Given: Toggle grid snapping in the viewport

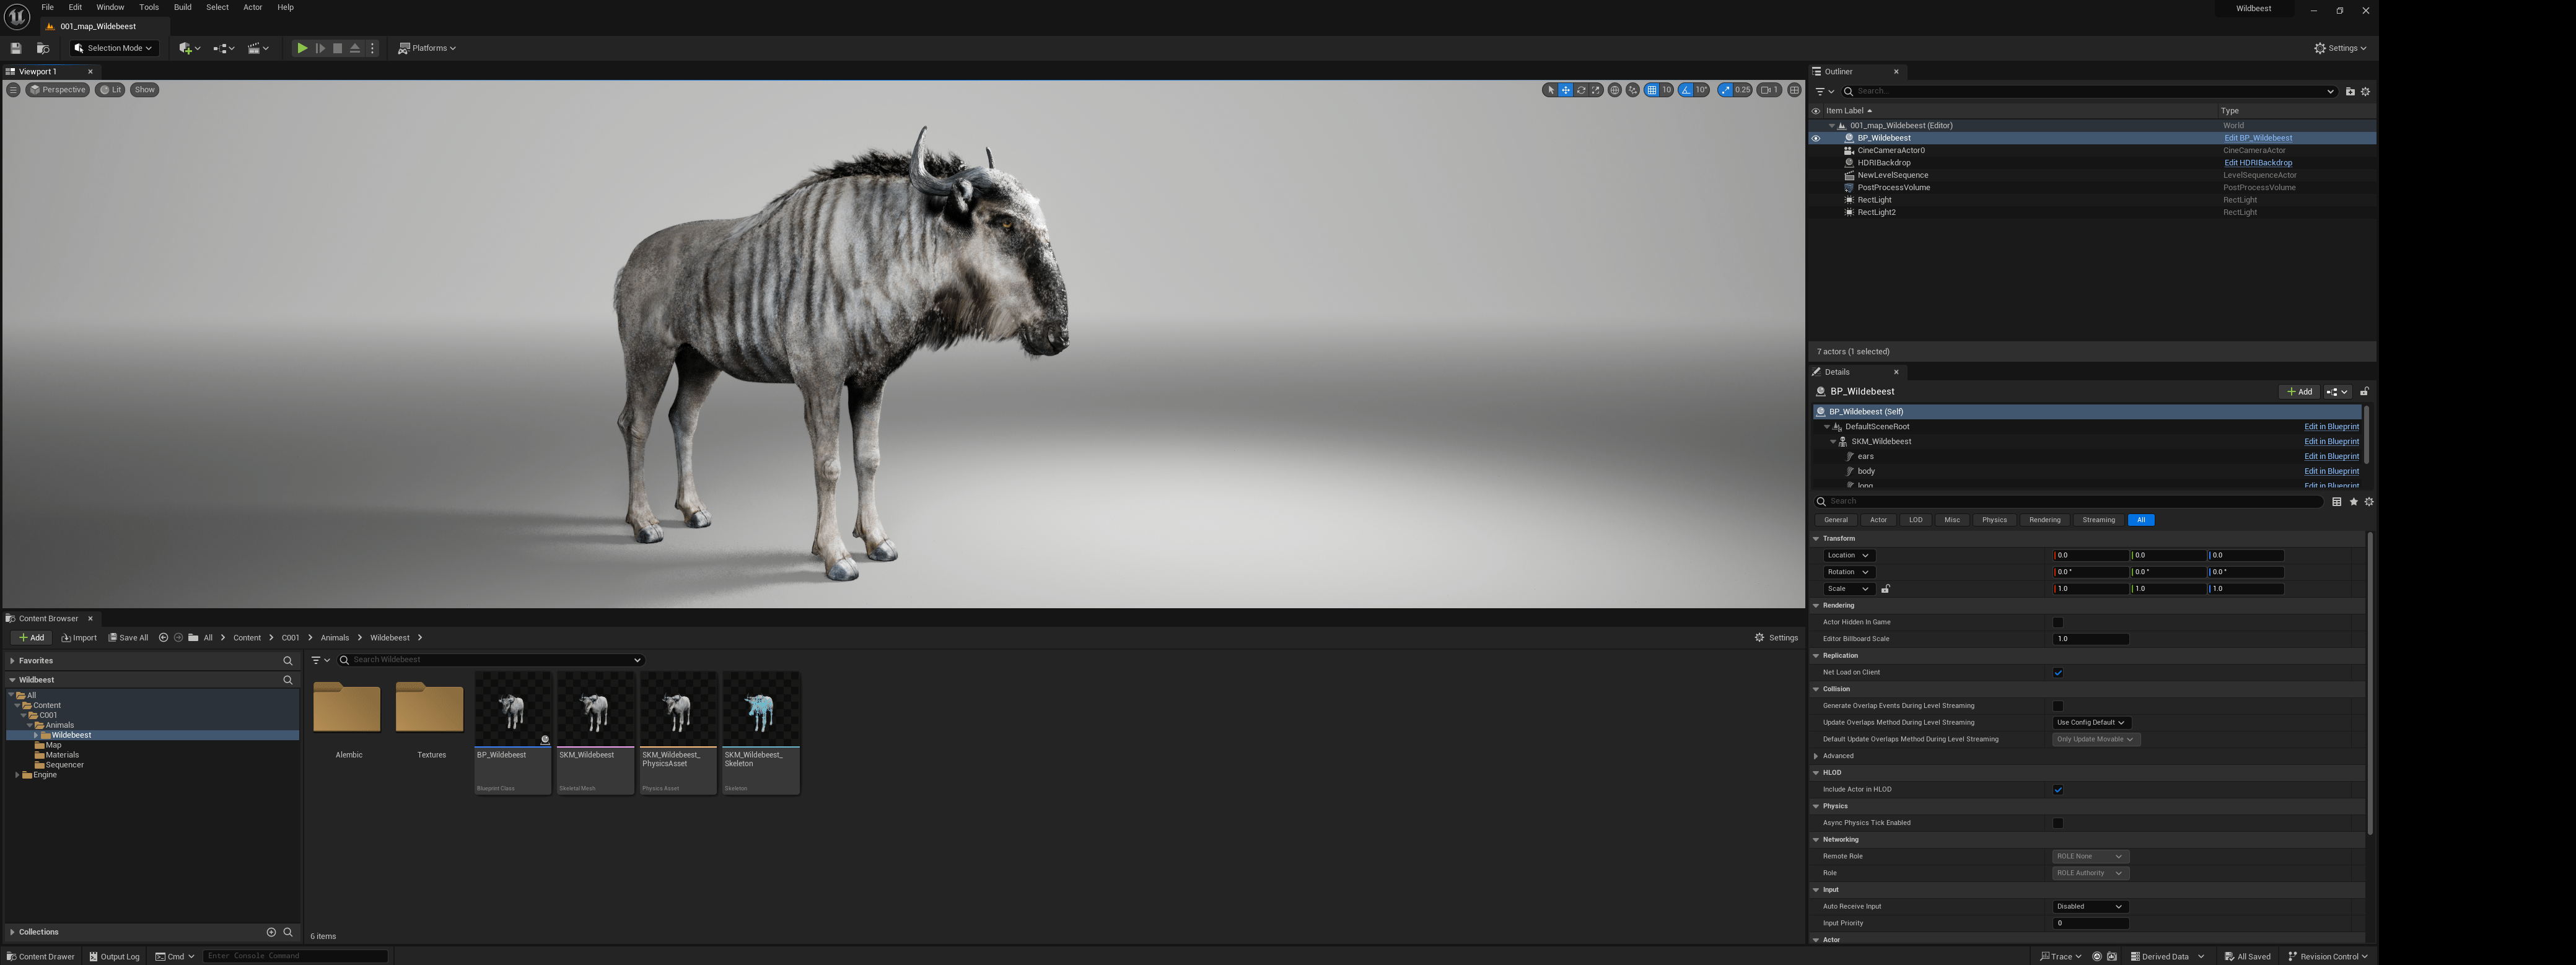Looking at the screenshot, I should point(1652,90).
